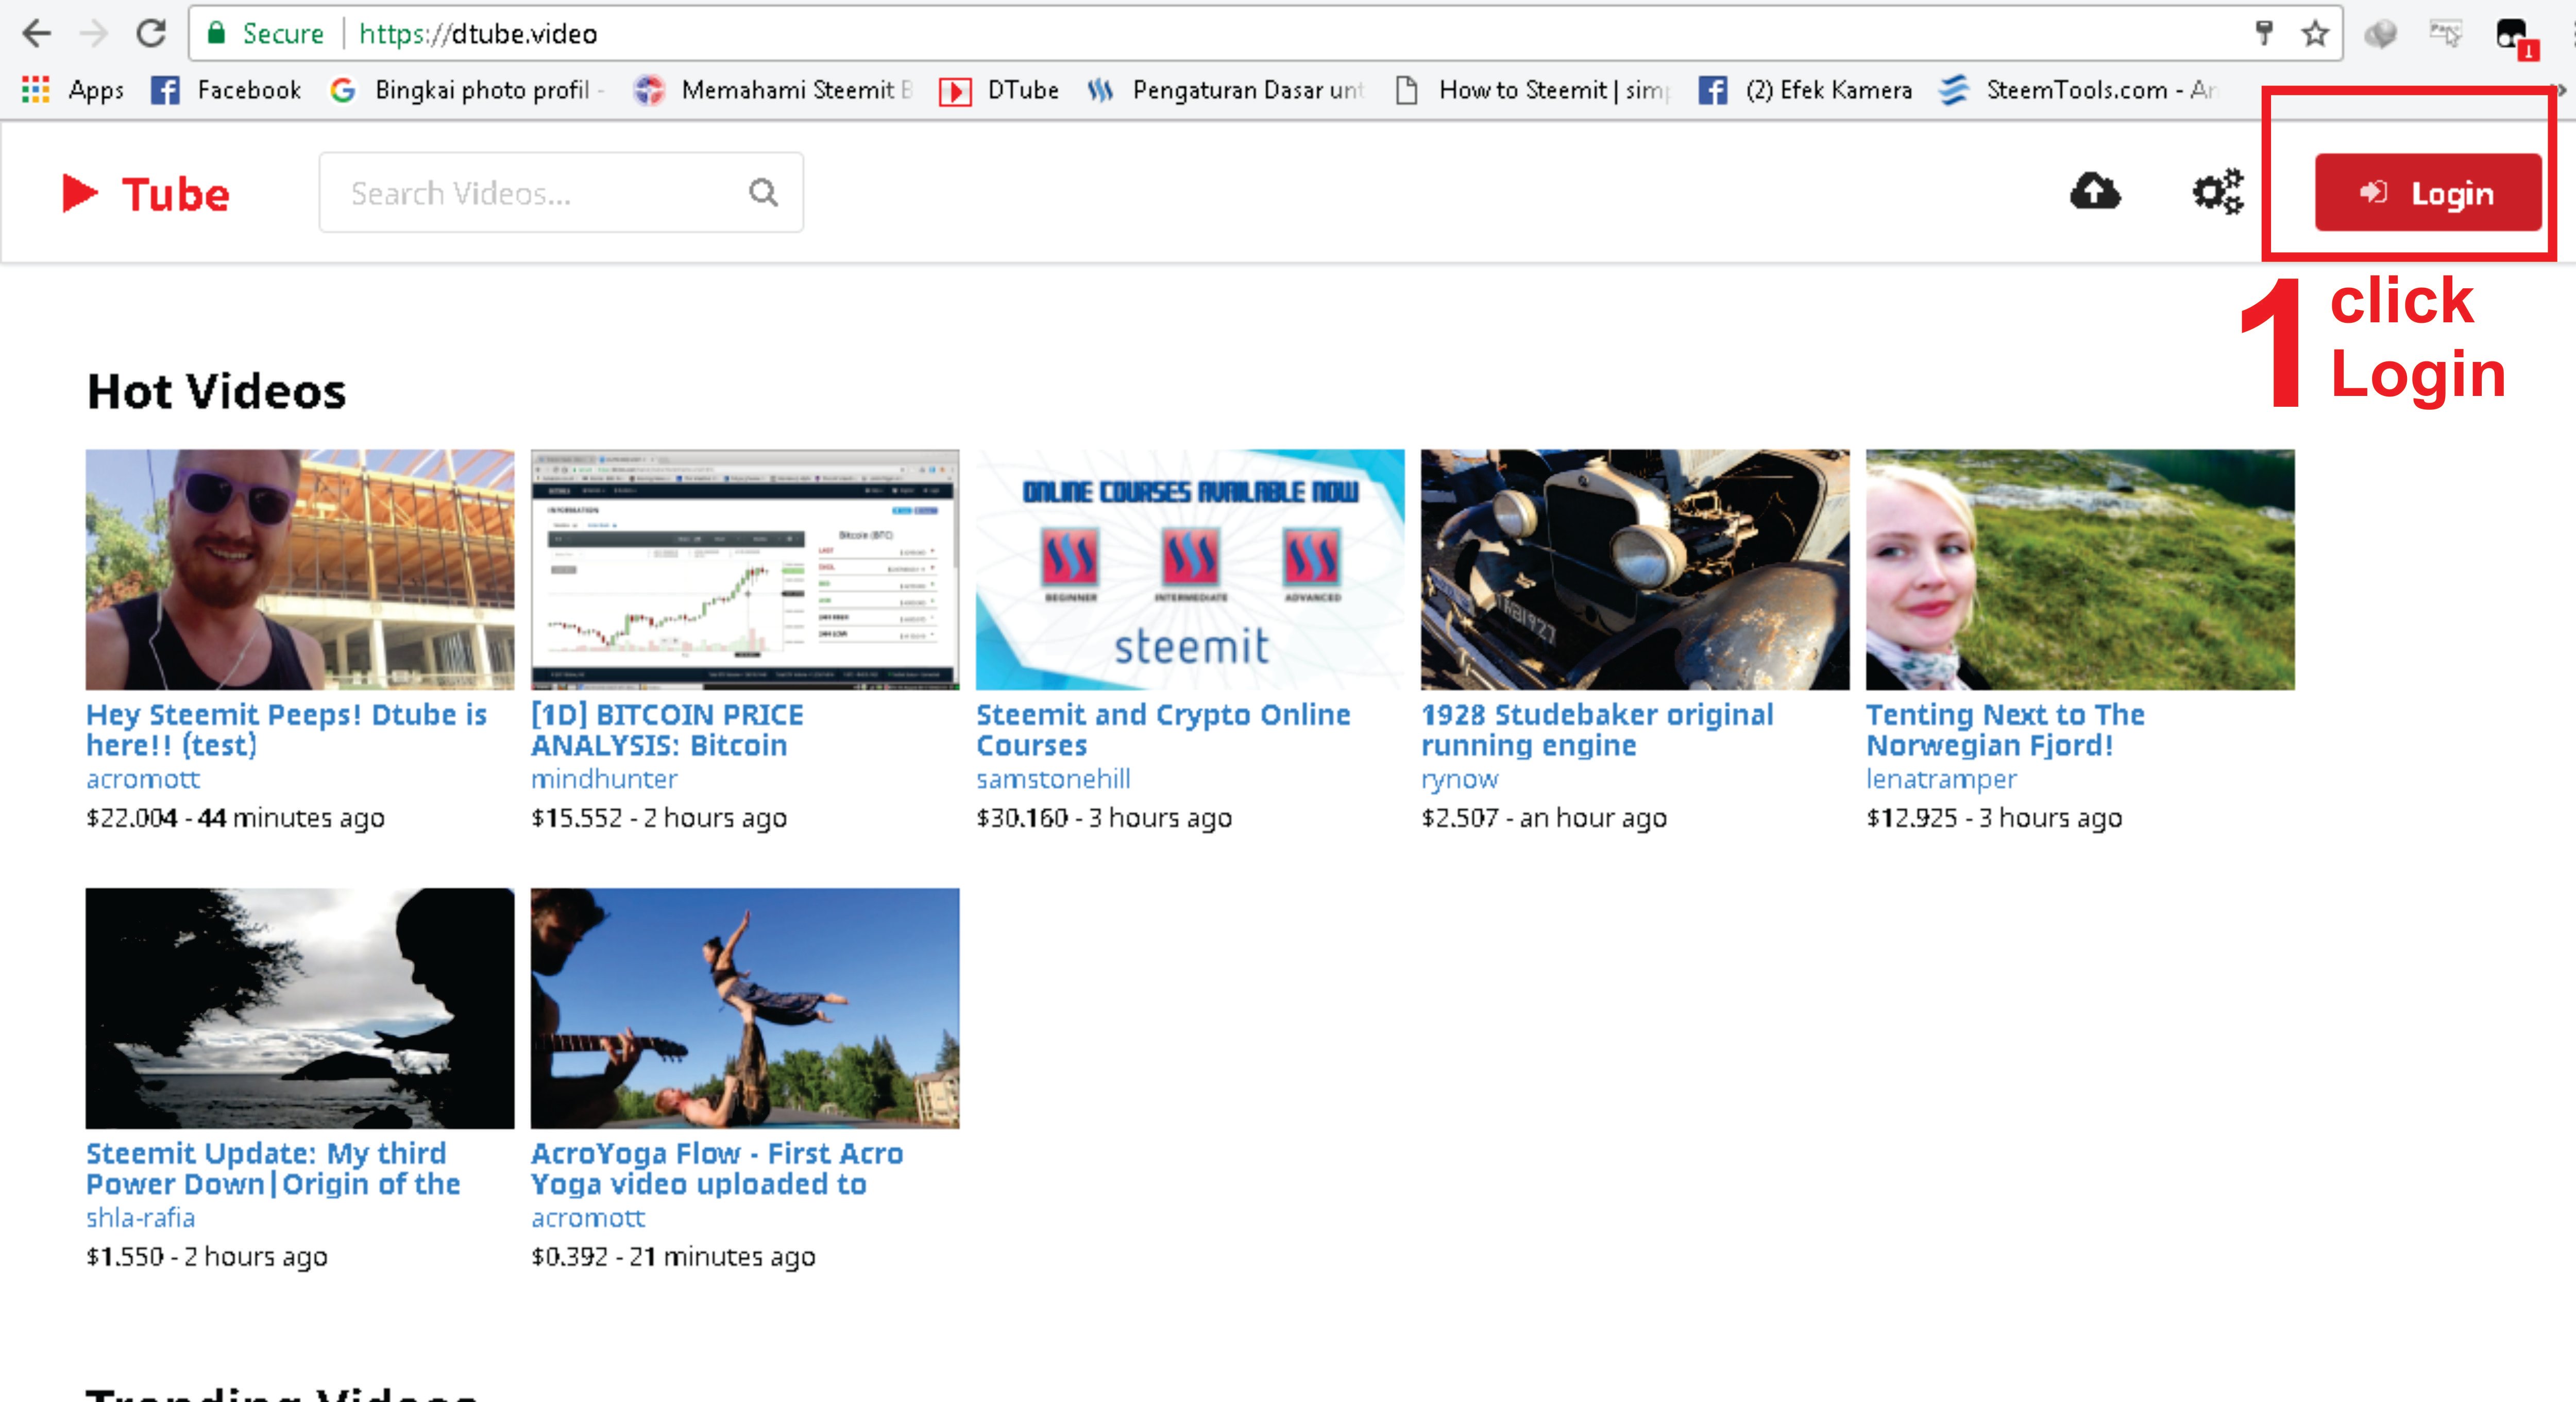Image resolution: width=2576 pixels, height=1402 pixels.
Task: Open SteemTools.com bookmark
Action: tap(2080, 90)
